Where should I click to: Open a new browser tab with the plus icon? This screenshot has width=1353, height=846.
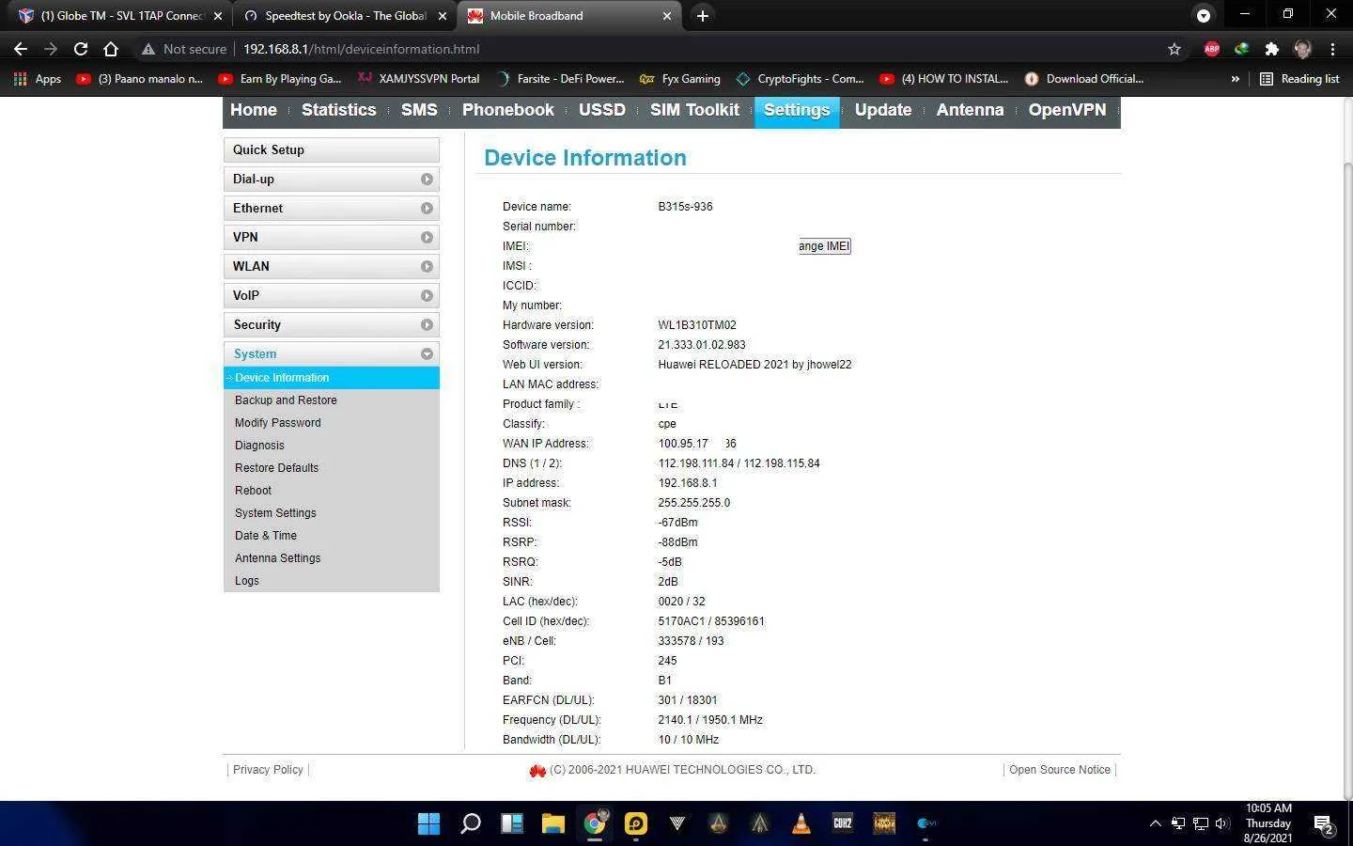(702, 15)
